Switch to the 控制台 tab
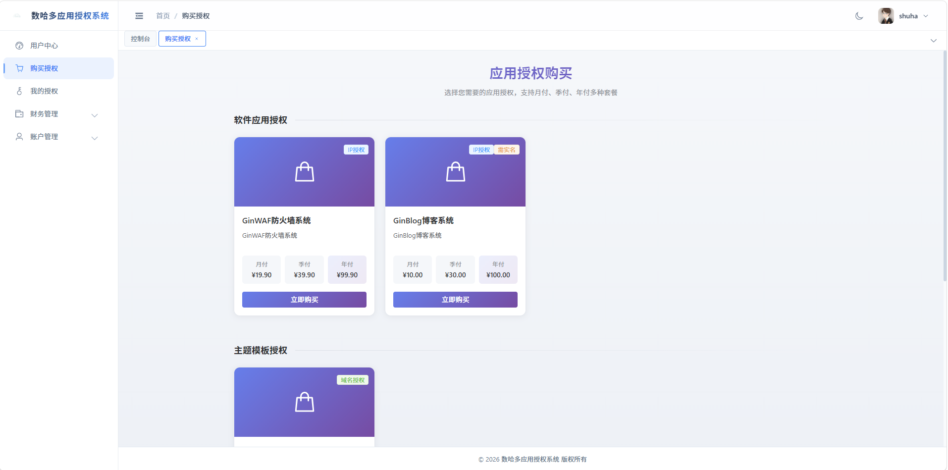Viewport: 948px width, 470px height. (x=140, y=39)
